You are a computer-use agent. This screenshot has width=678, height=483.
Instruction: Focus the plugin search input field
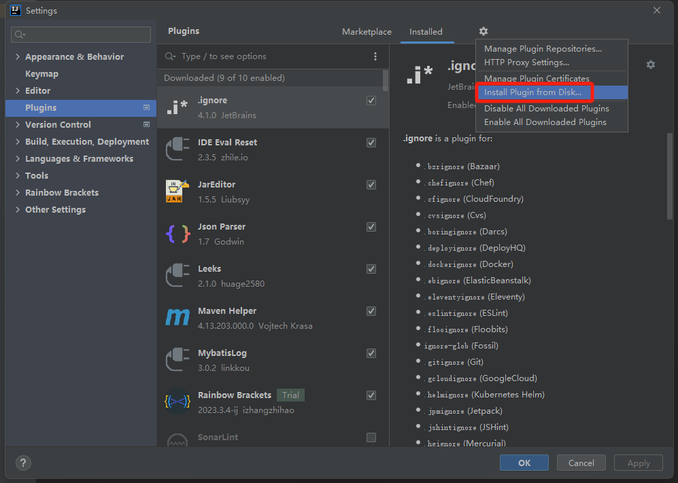tap(273, 56)
